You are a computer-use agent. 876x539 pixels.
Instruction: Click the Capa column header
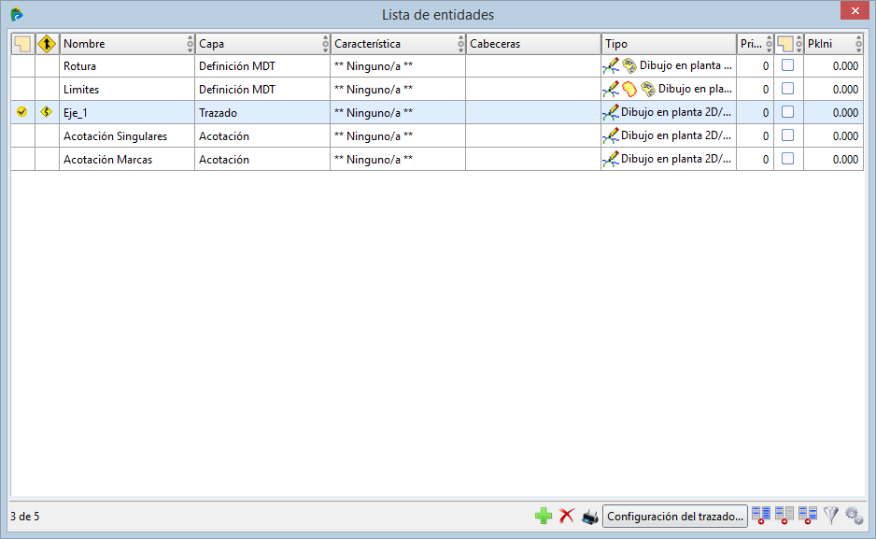point(262,44)
